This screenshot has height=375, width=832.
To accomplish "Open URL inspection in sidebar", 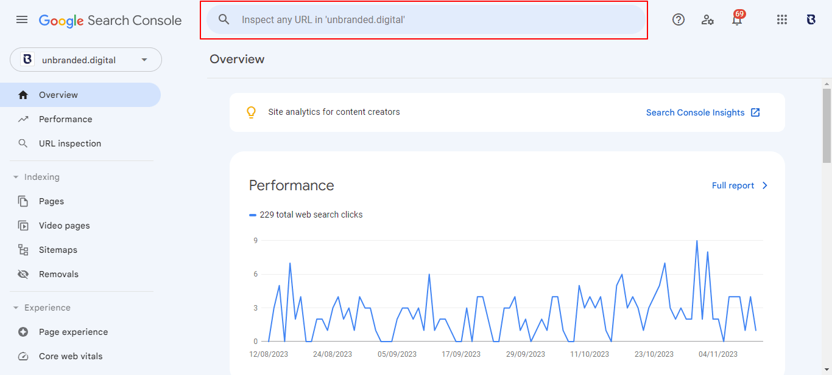I will tap(80, 143).
